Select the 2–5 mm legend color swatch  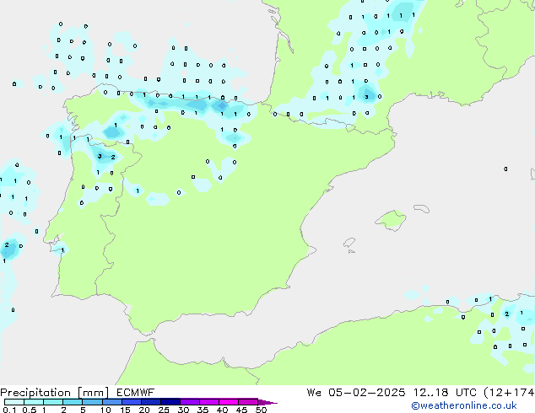(x=73, y=402)
